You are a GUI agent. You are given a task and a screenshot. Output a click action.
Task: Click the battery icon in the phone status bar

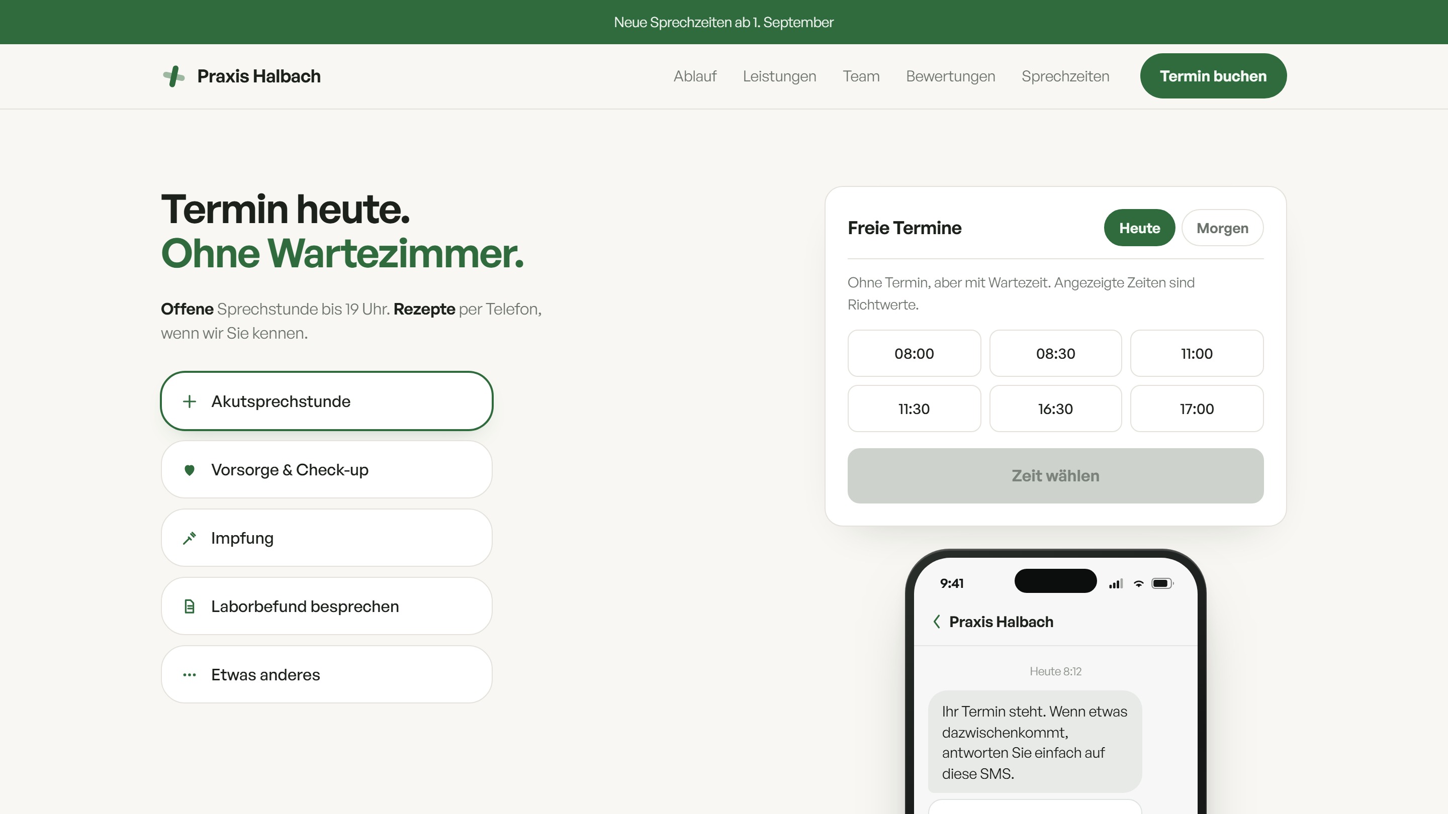[1162, 583]
